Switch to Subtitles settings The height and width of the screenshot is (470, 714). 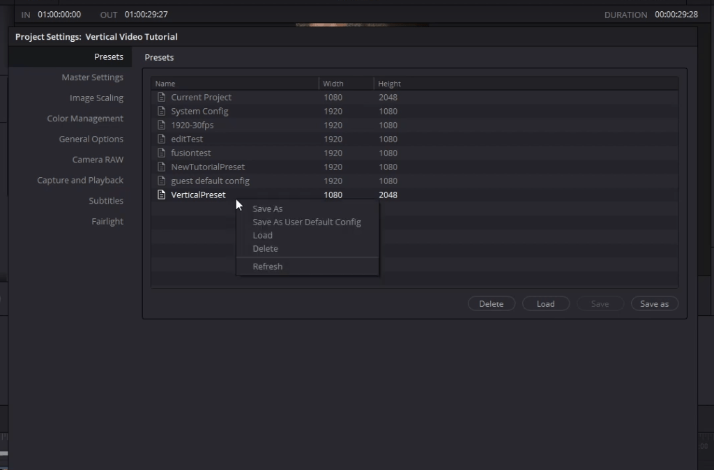106,200
